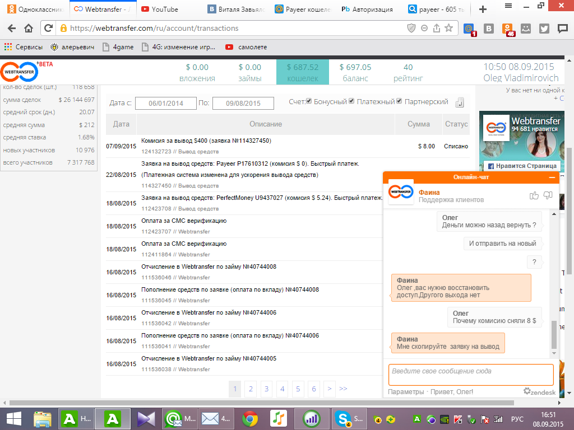This screenshot has height=430, width=574.
Task: Open the Mail.ru extension icon with badge 1
Action: coord(469,29)
